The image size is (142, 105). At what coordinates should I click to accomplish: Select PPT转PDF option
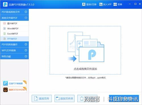[14, 39]
